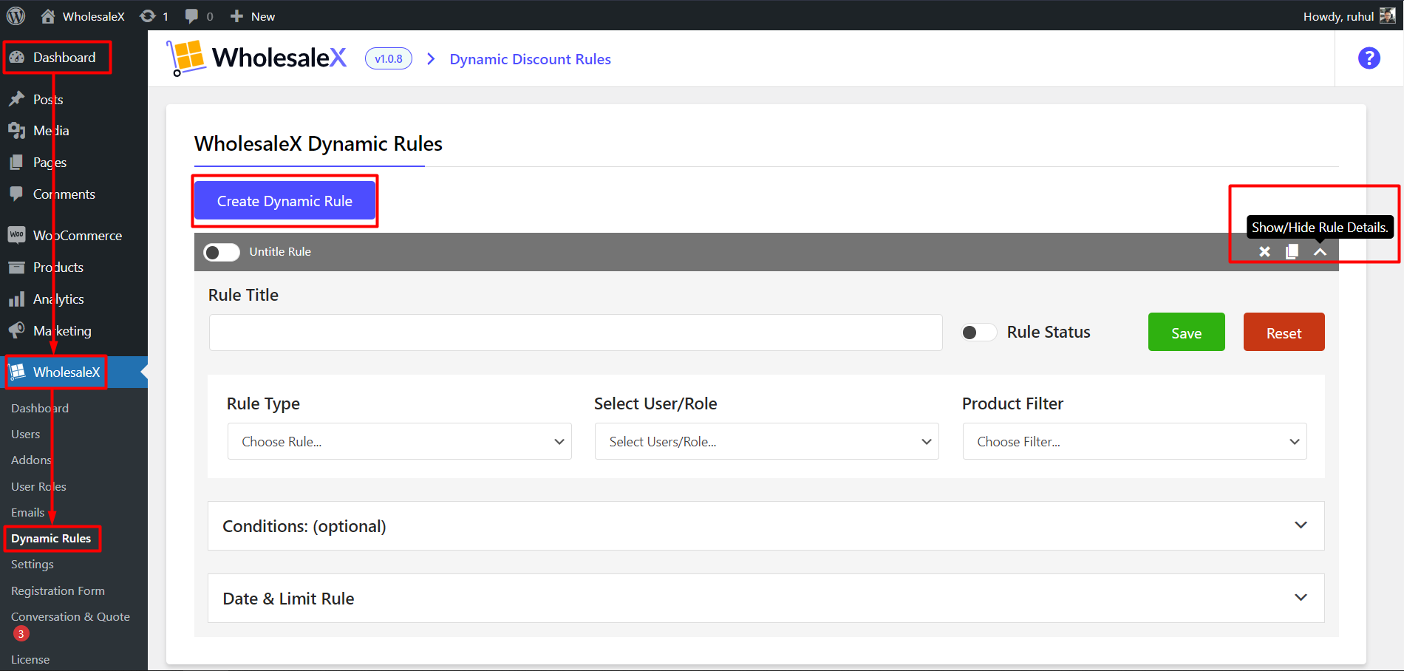Toggle the Rule Status switch
The image size is (1404, 671).
(x=978, y=333)
